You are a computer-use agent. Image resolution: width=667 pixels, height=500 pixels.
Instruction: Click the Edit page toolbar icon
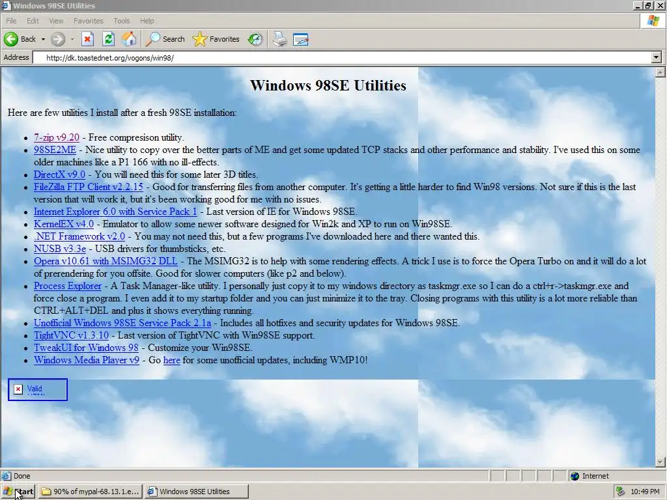tap(301, 39)
